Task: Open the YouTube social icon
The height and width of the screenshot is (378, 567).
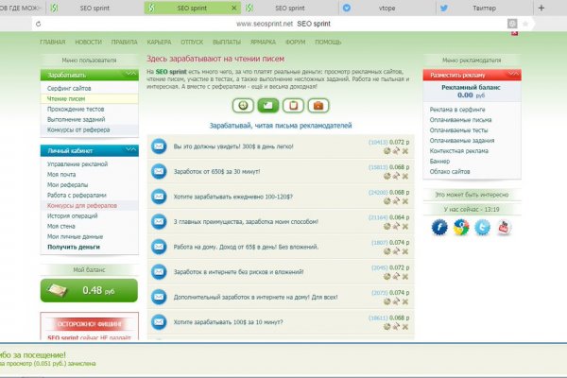Action: pyautogui.click(x=505, y=227)
